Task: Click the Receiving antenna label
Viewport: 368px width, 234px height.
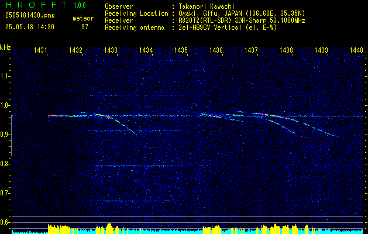Action: (135, 27)
